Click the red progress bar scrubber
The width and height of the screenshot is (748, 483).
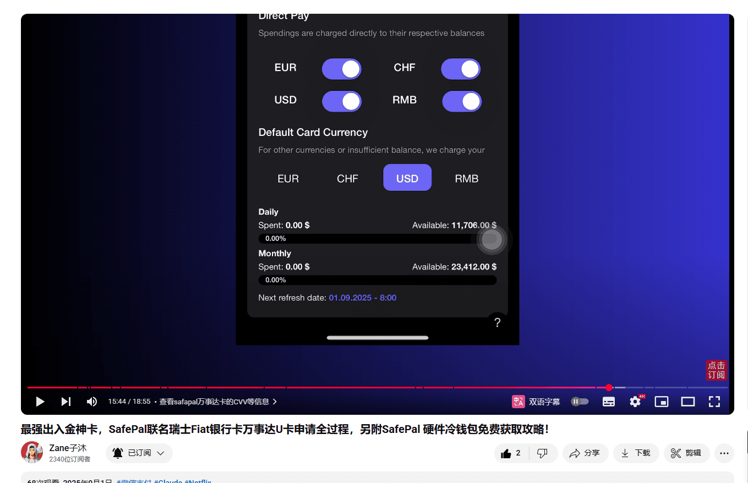click(609, 387)
